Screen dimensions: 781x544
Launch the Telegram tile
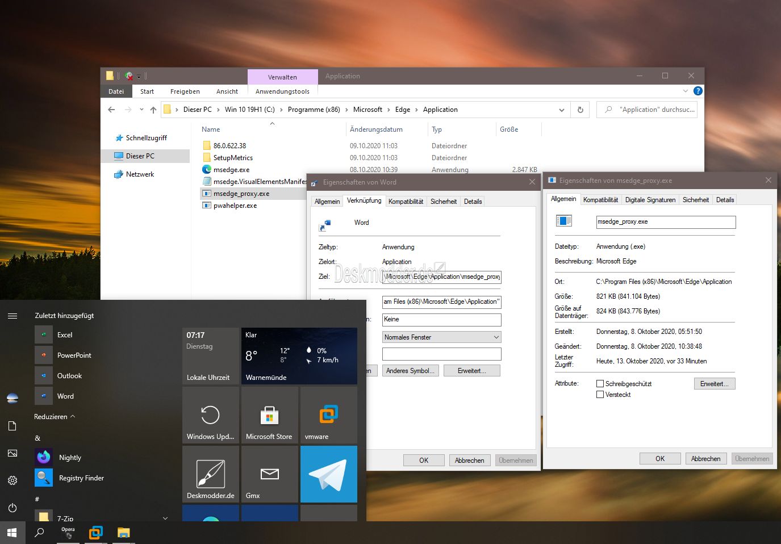point(329,474)
